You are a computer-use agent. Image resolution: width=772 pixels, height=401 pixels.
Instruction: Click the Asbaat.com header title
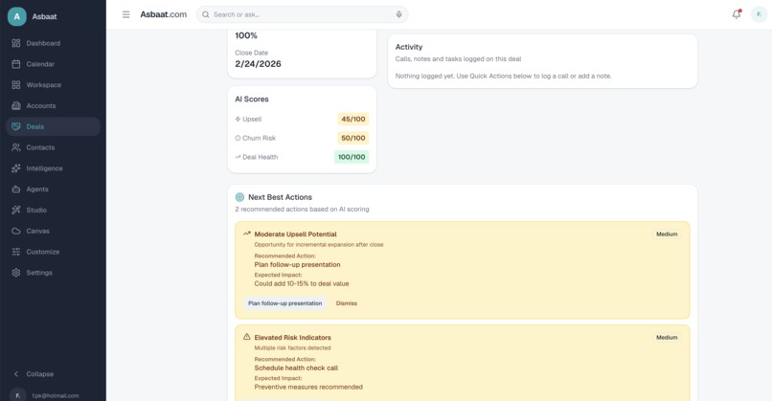(164, 14)
